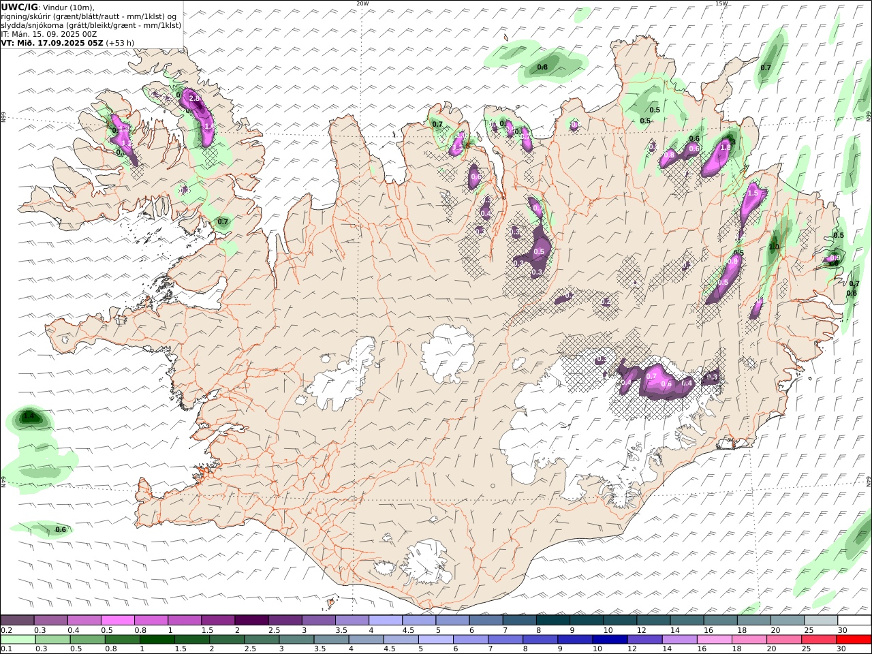The height and width of the screenshot is (654, 872).
Task: Select the 25 pale grey swatch in the snow legend
Action: (x=820, y=621)
